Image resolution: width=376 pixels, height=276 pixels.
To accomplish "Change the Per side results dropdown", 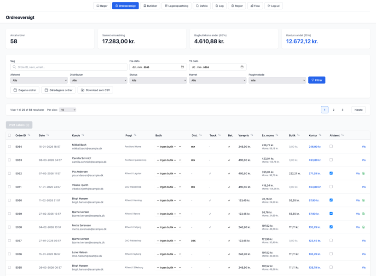I will pyautogui.click(x=68, y=110).
